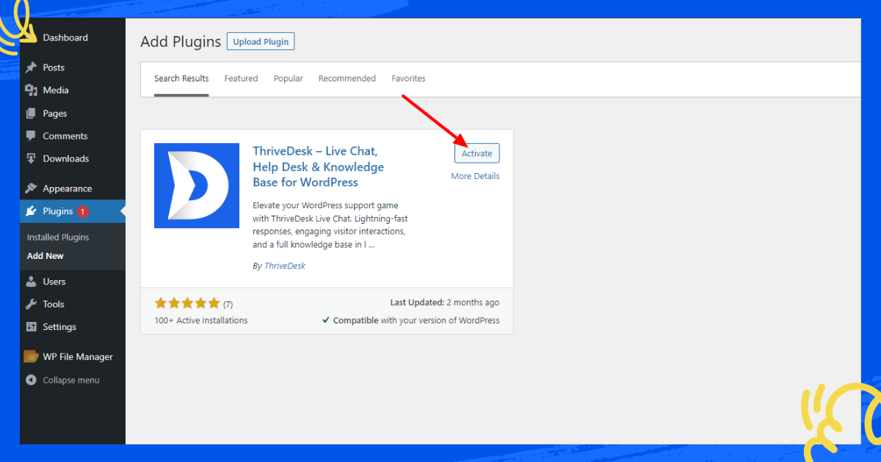Click the "Add Plugins" page heading
The height and width of the screenshot is (462, 881).
tap(181, 42)
